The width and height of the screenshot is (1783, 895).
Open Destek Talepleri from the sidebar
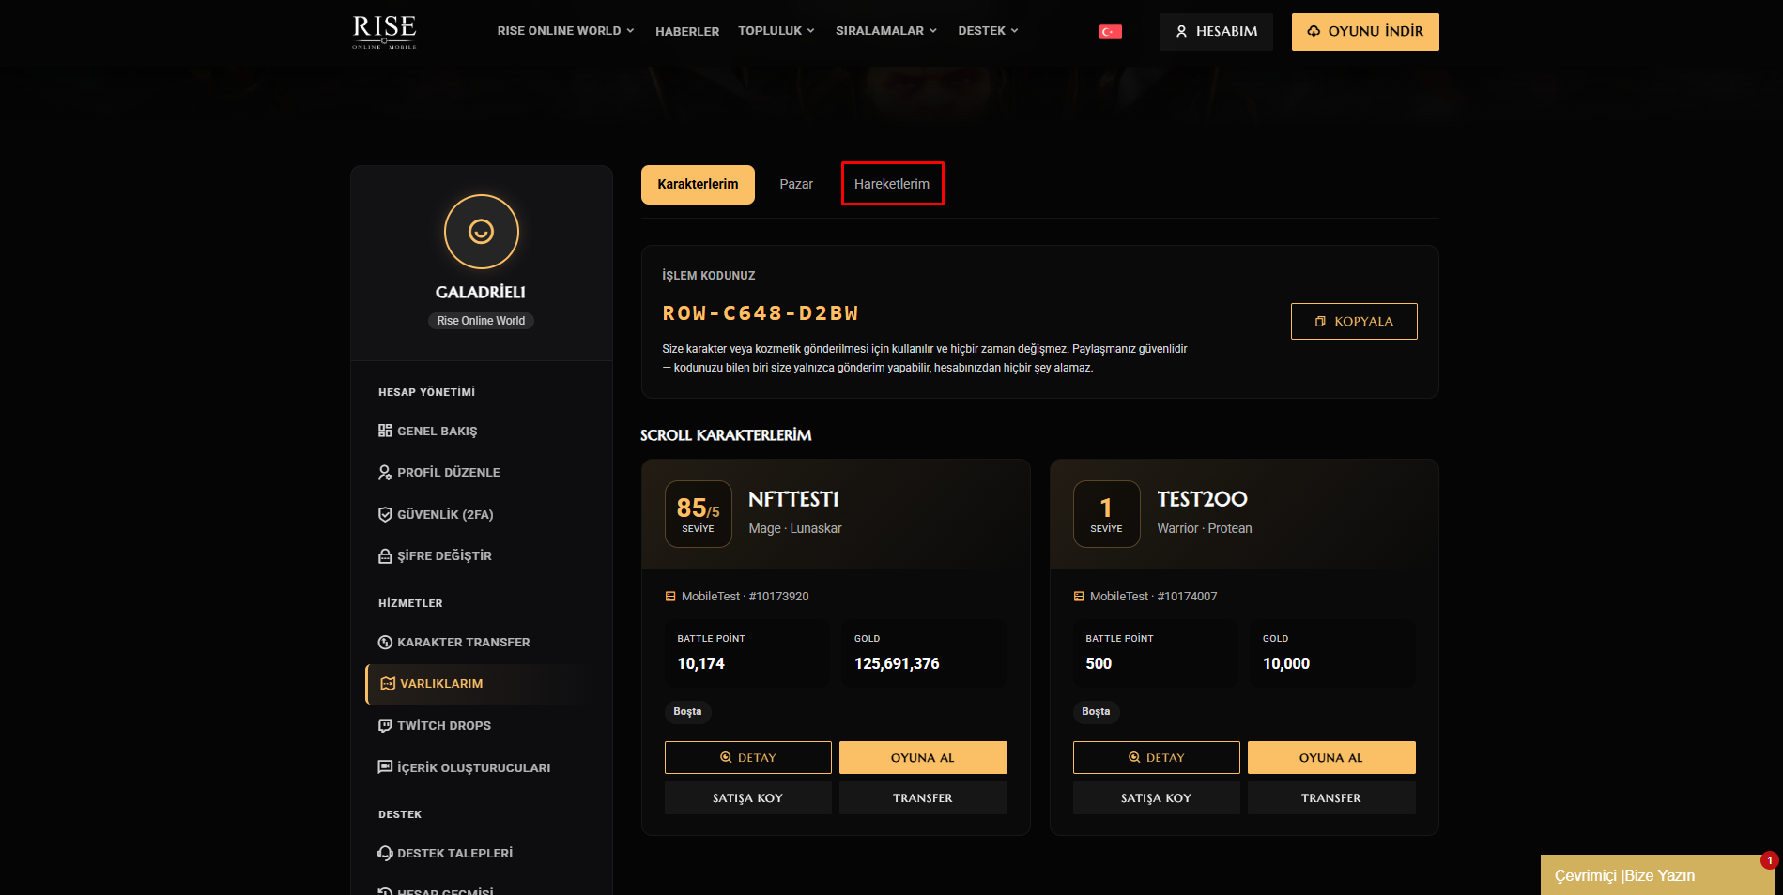[x=445, y=853]
